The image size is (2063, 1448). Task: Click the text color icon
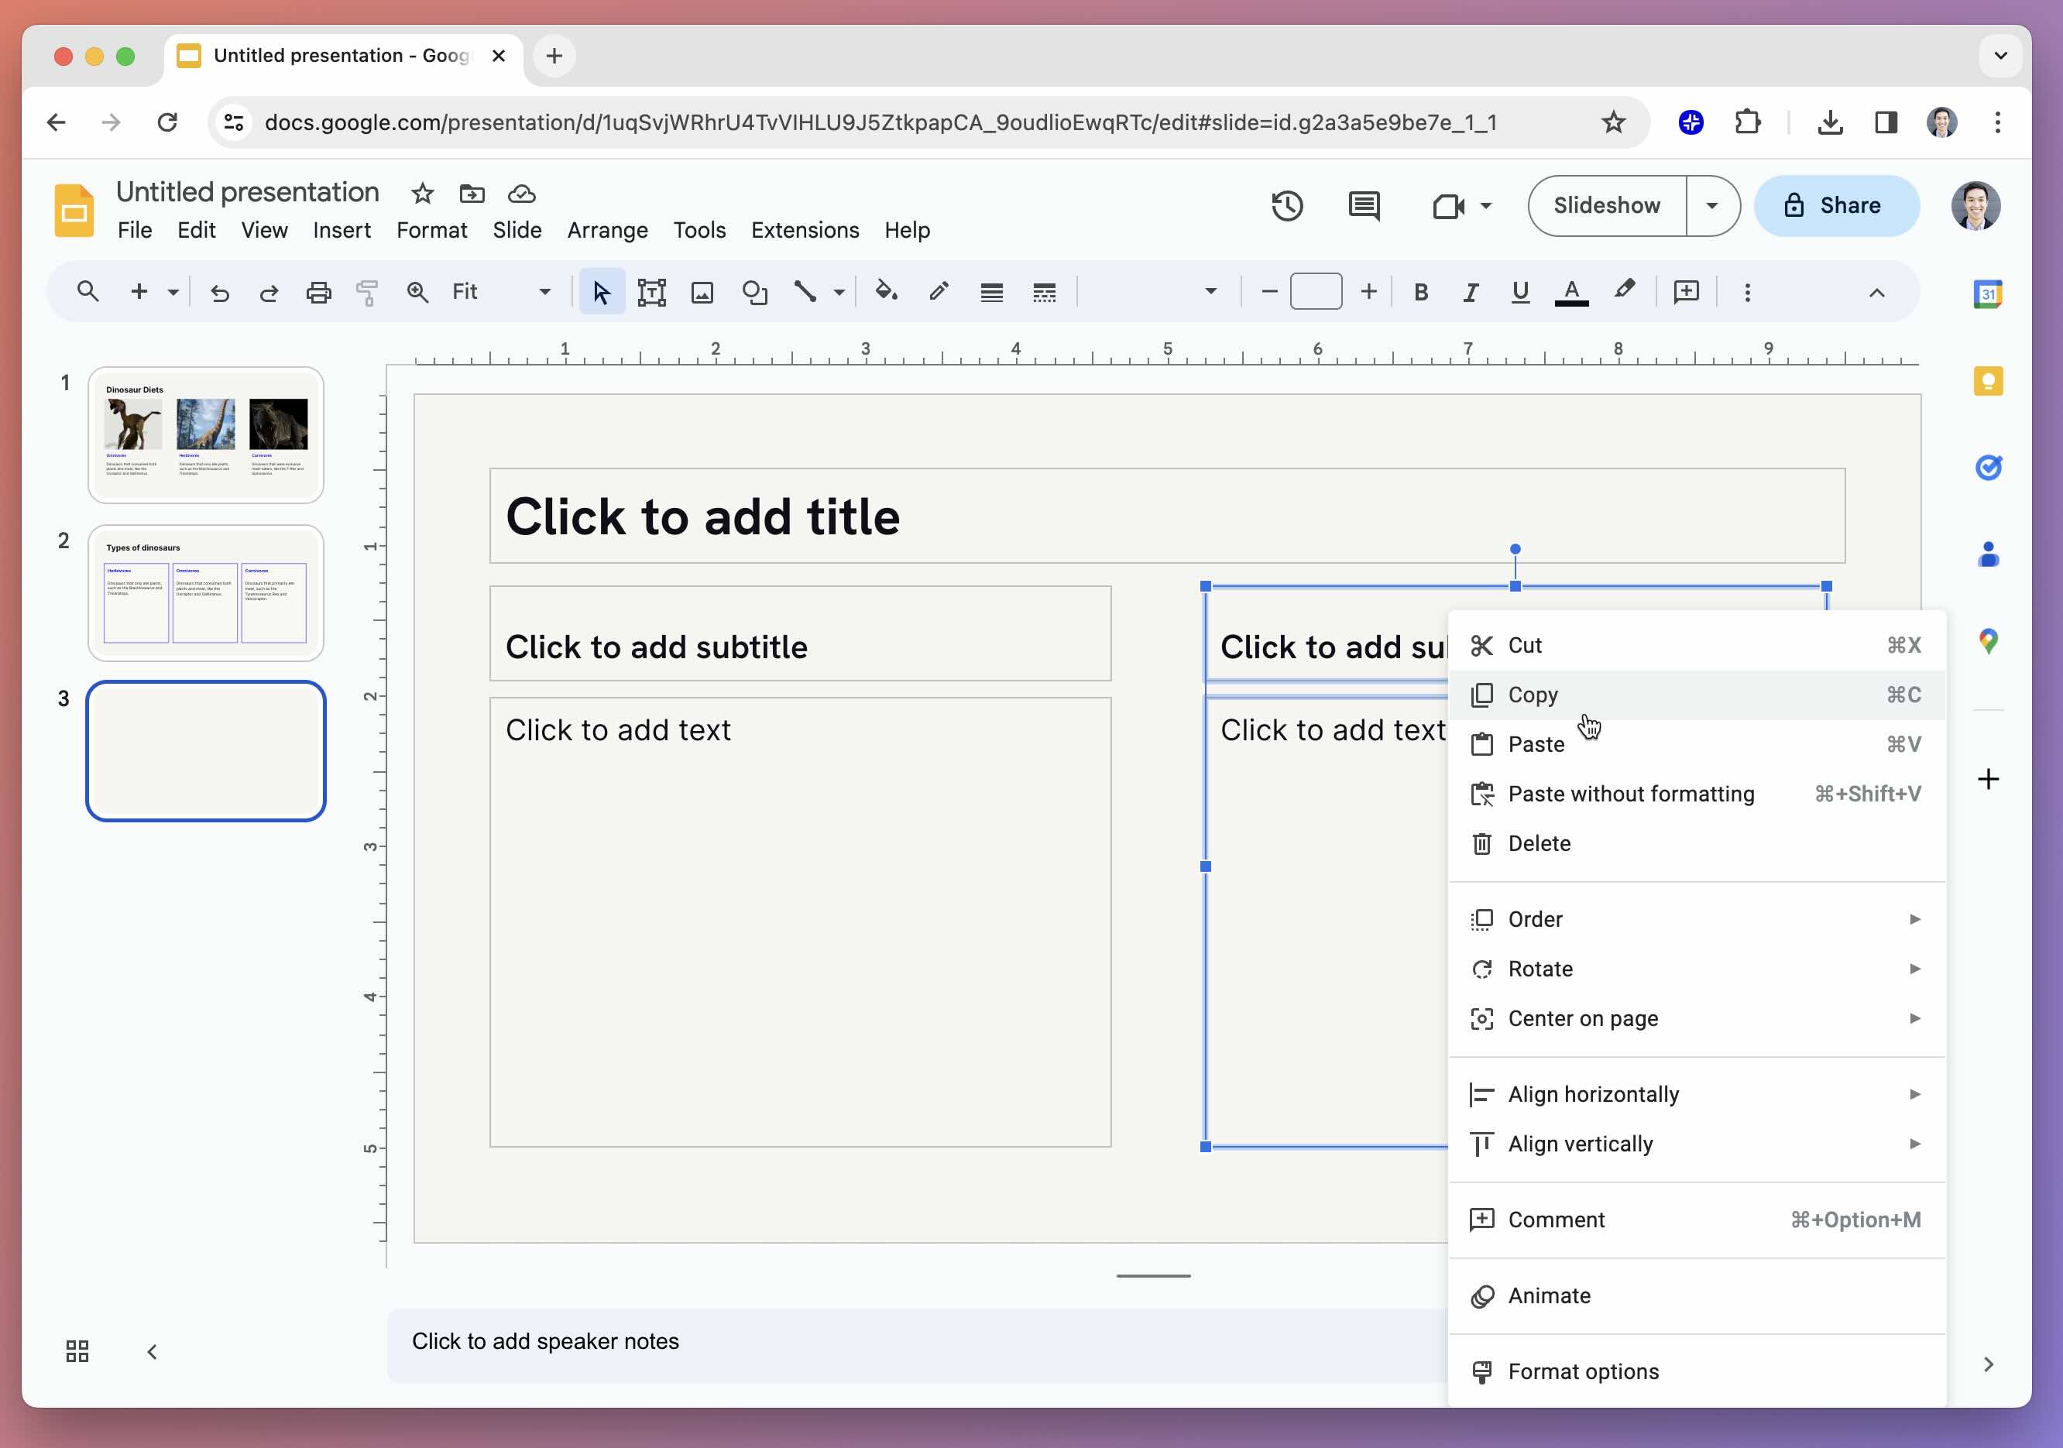tap(1570, 293)
